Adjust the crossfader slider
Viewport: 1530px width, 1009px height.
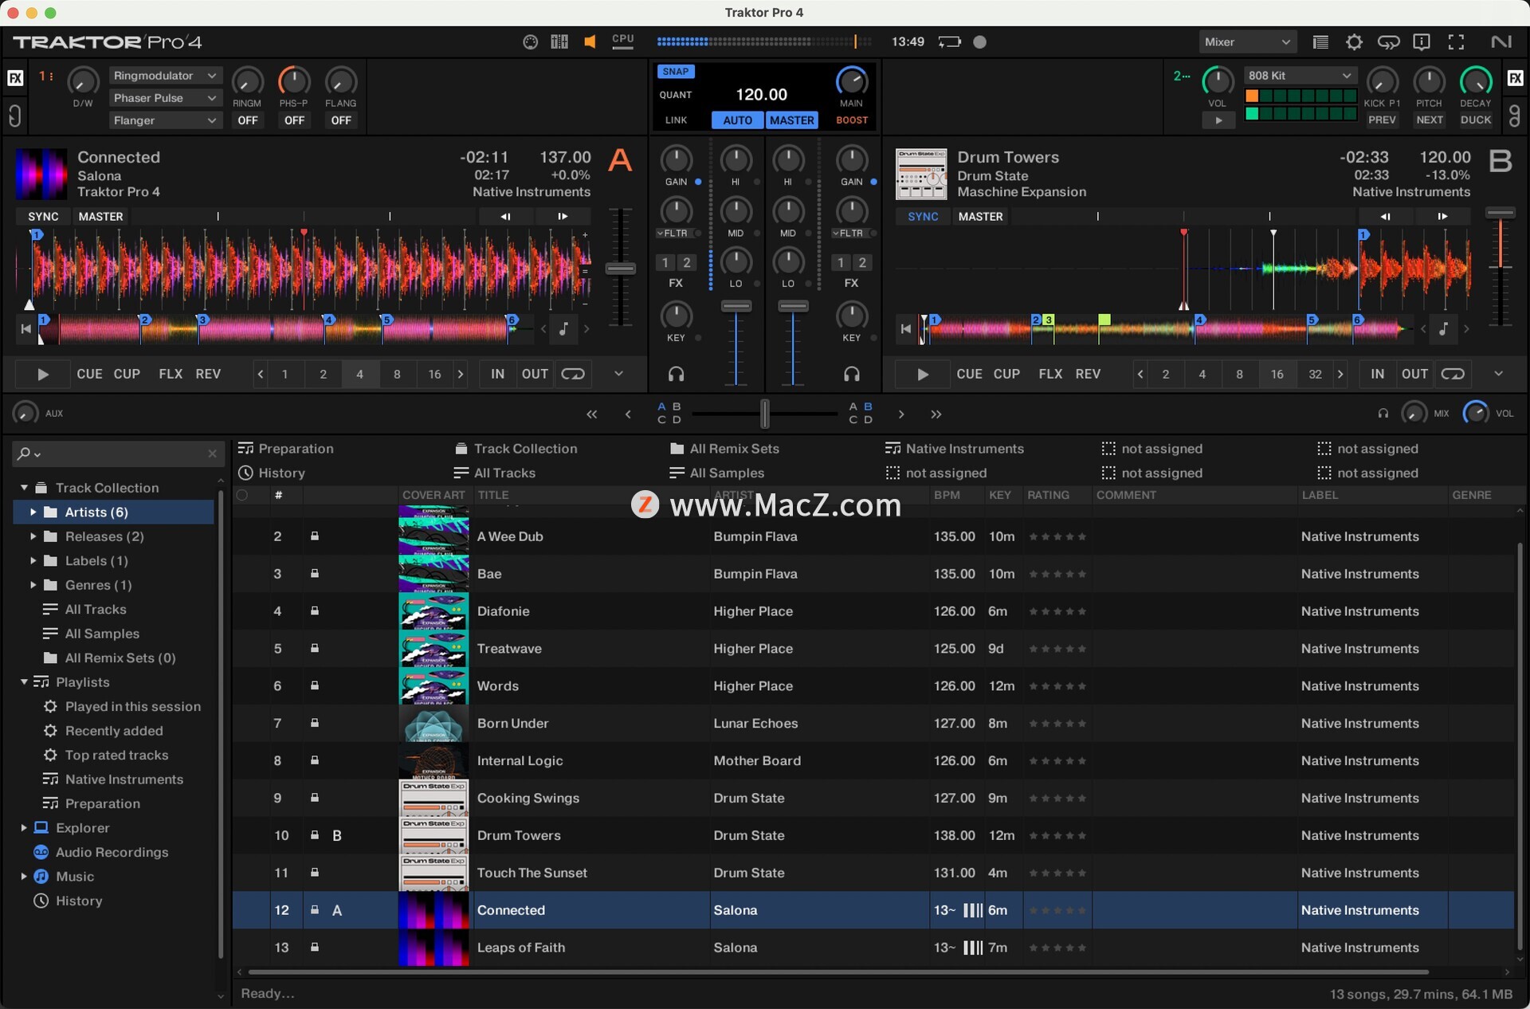(x=765, y=414)
